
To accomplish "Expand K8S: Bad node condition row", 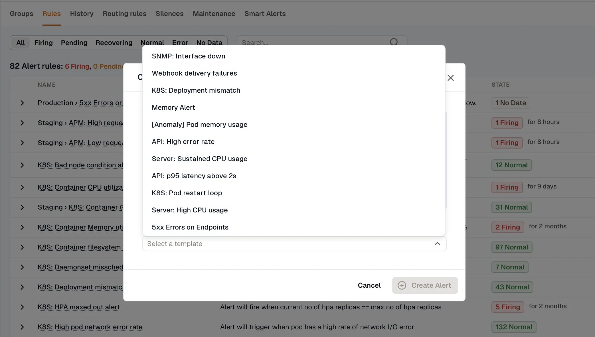I will (x=22, y=165).
